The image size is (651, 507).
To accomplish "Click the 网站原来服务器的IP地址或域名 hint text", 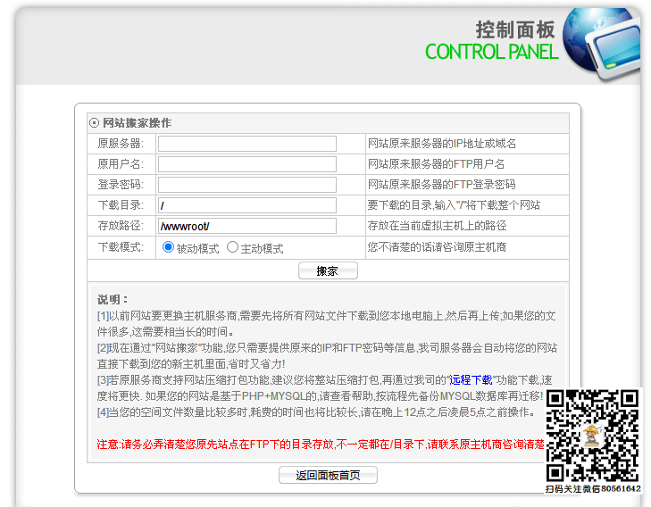I will pos(442,144).
